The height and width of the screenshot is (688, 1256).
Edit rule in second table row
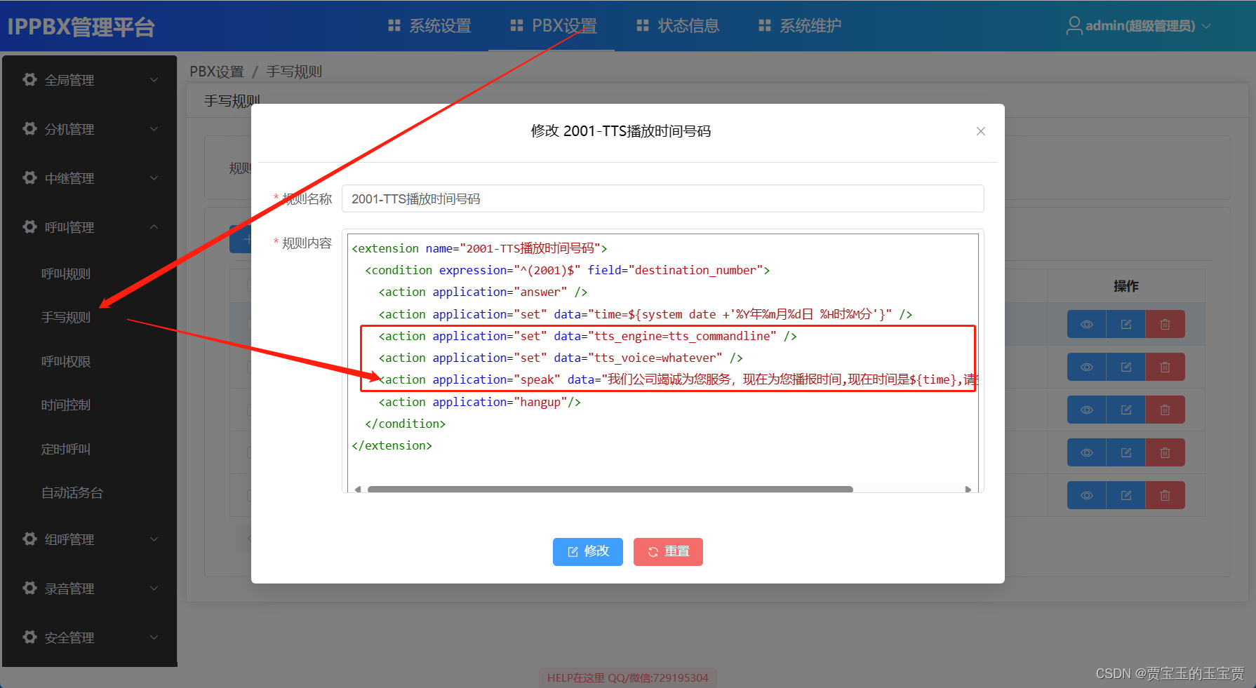click(x=1126, y=367)
